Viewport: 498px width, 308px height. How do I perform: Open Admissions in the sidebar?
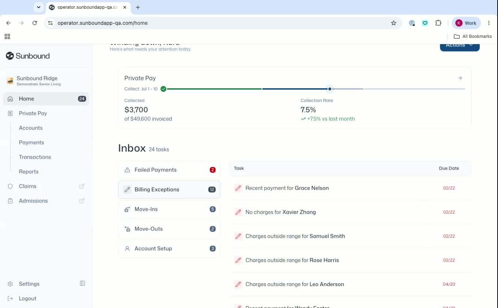pos(33,201)
